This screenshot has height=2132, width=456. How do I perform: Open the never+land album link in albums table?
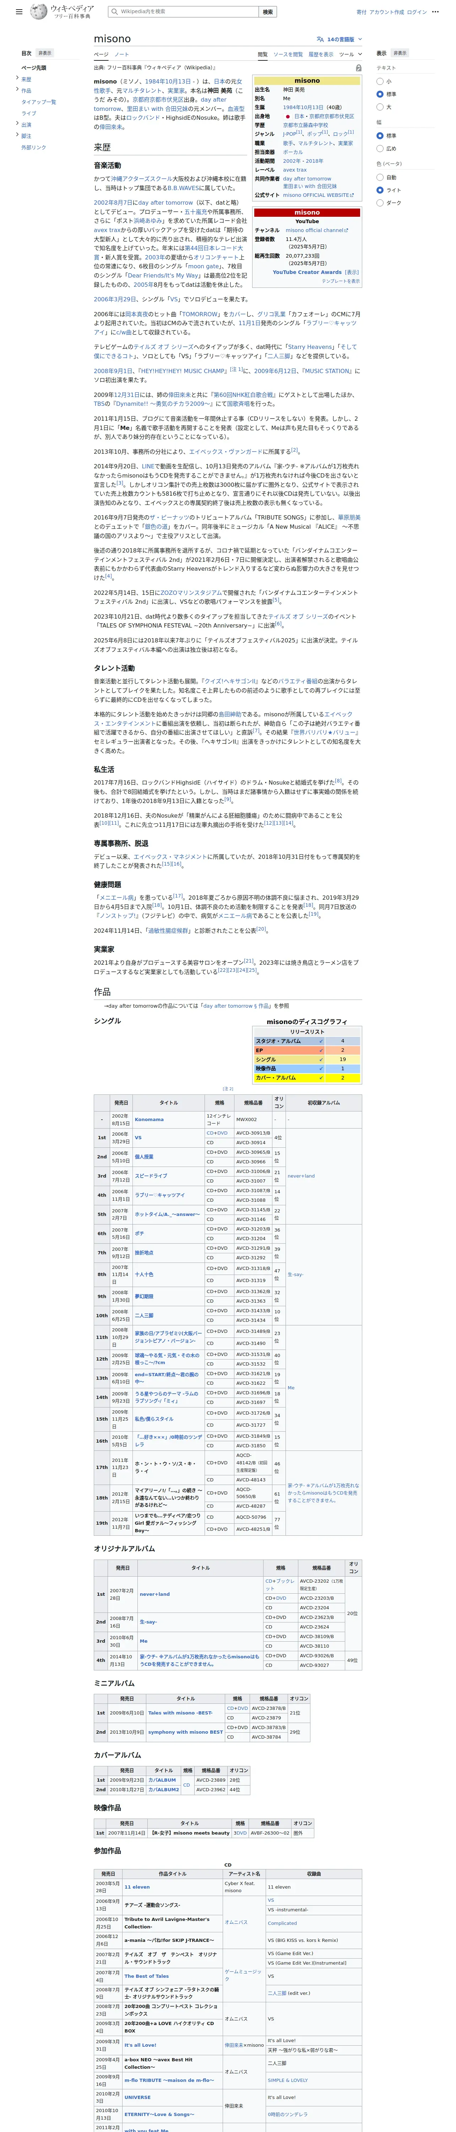coord(155,1594)
